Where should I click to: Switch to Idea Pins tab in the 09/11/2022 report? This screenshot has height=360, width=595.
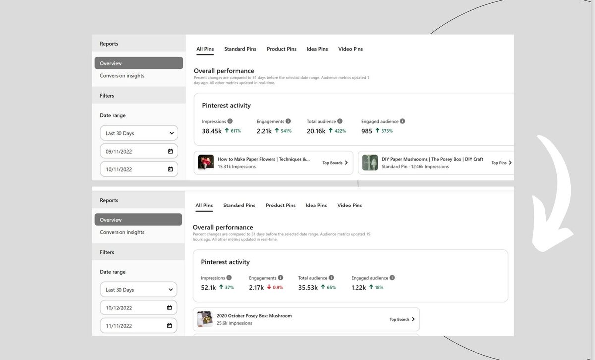point(317,49)
